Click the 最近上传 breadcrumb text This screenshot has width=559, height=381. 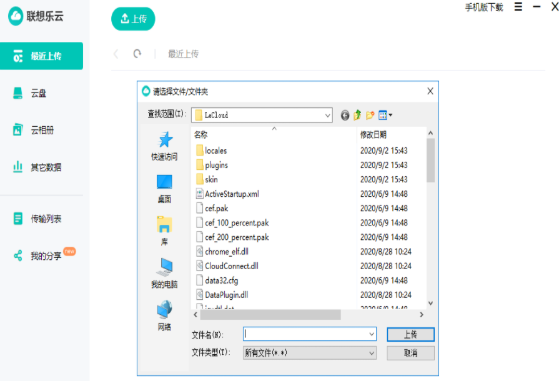tap(183, 54)
